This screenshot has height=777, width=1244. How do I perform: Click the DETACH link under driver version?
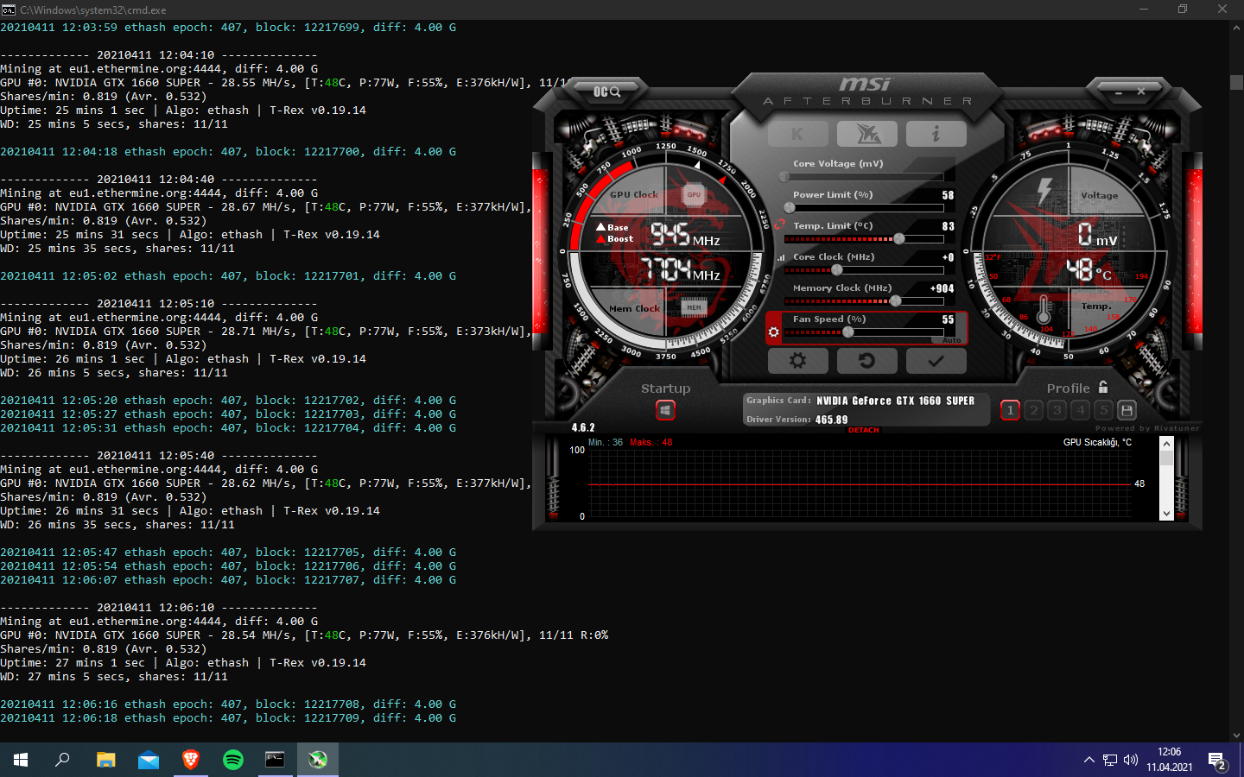tap(863, 430)
